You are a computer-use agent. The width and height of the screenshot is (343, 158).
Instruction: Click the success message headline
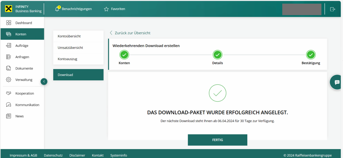click(x=217, y=113)
